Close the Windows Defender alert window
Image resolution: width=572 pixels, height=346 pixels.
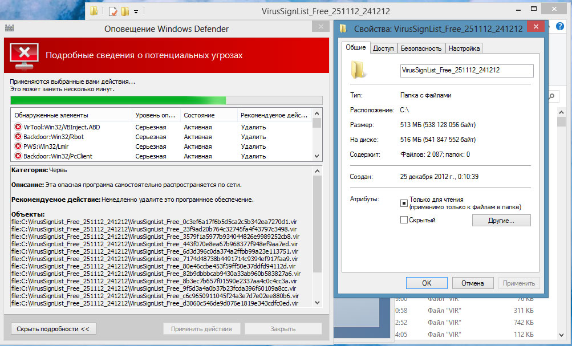(321, 26)
